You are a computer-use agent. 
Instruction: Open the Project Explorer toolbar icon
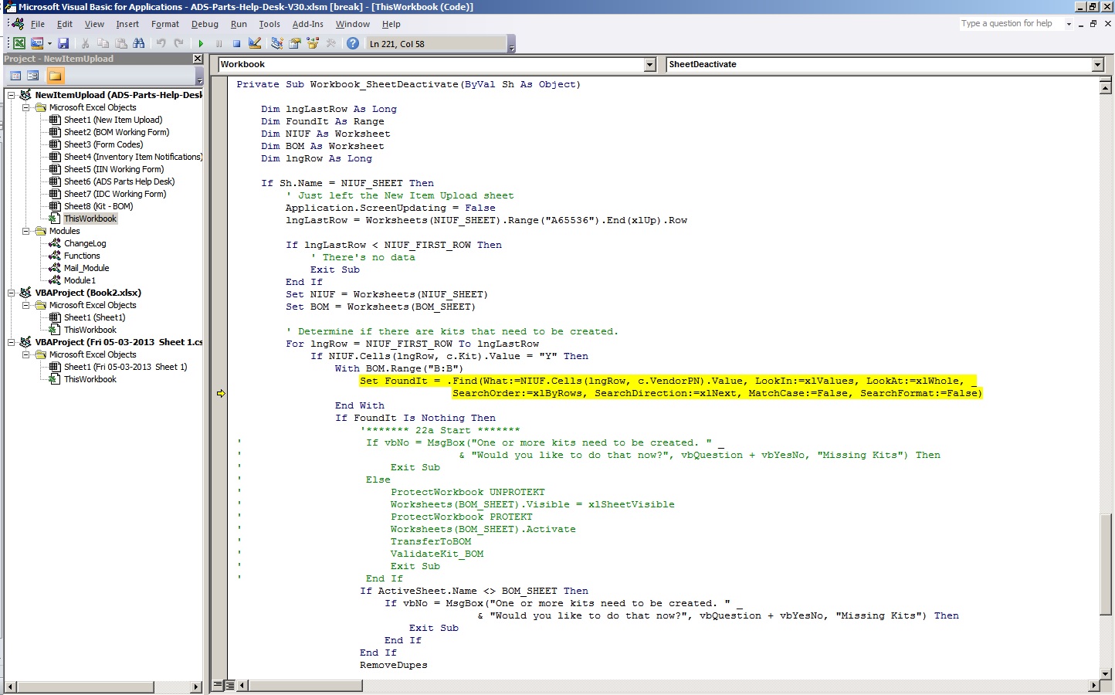coord(276,44)
